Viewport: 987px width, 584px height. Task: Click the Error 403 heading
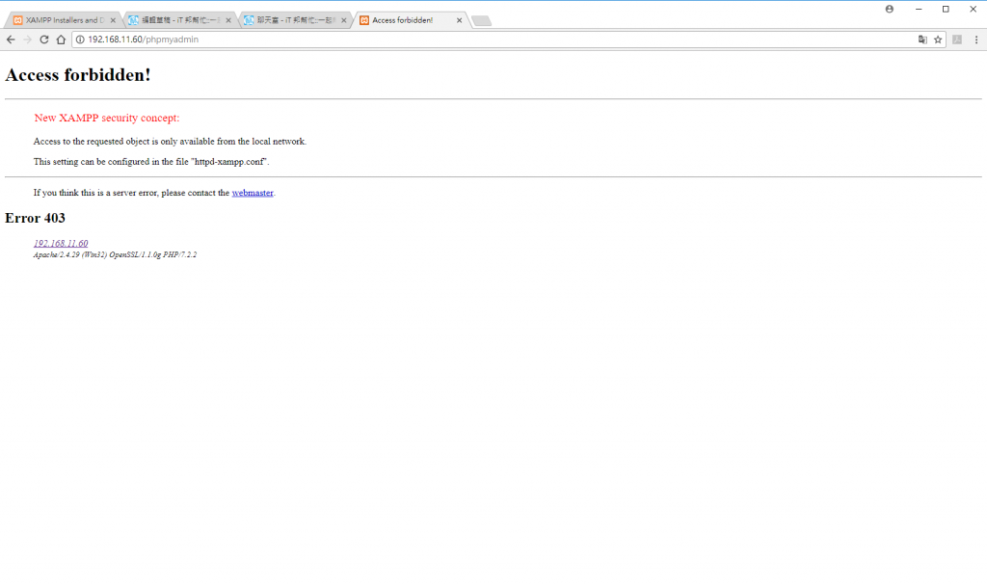(x=36, y=218)
